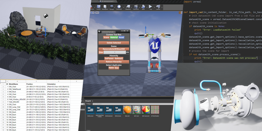Open the Show menu in the viewport
Screen dimensions: 262x131
pyautogui.click(x=97, y=13)
